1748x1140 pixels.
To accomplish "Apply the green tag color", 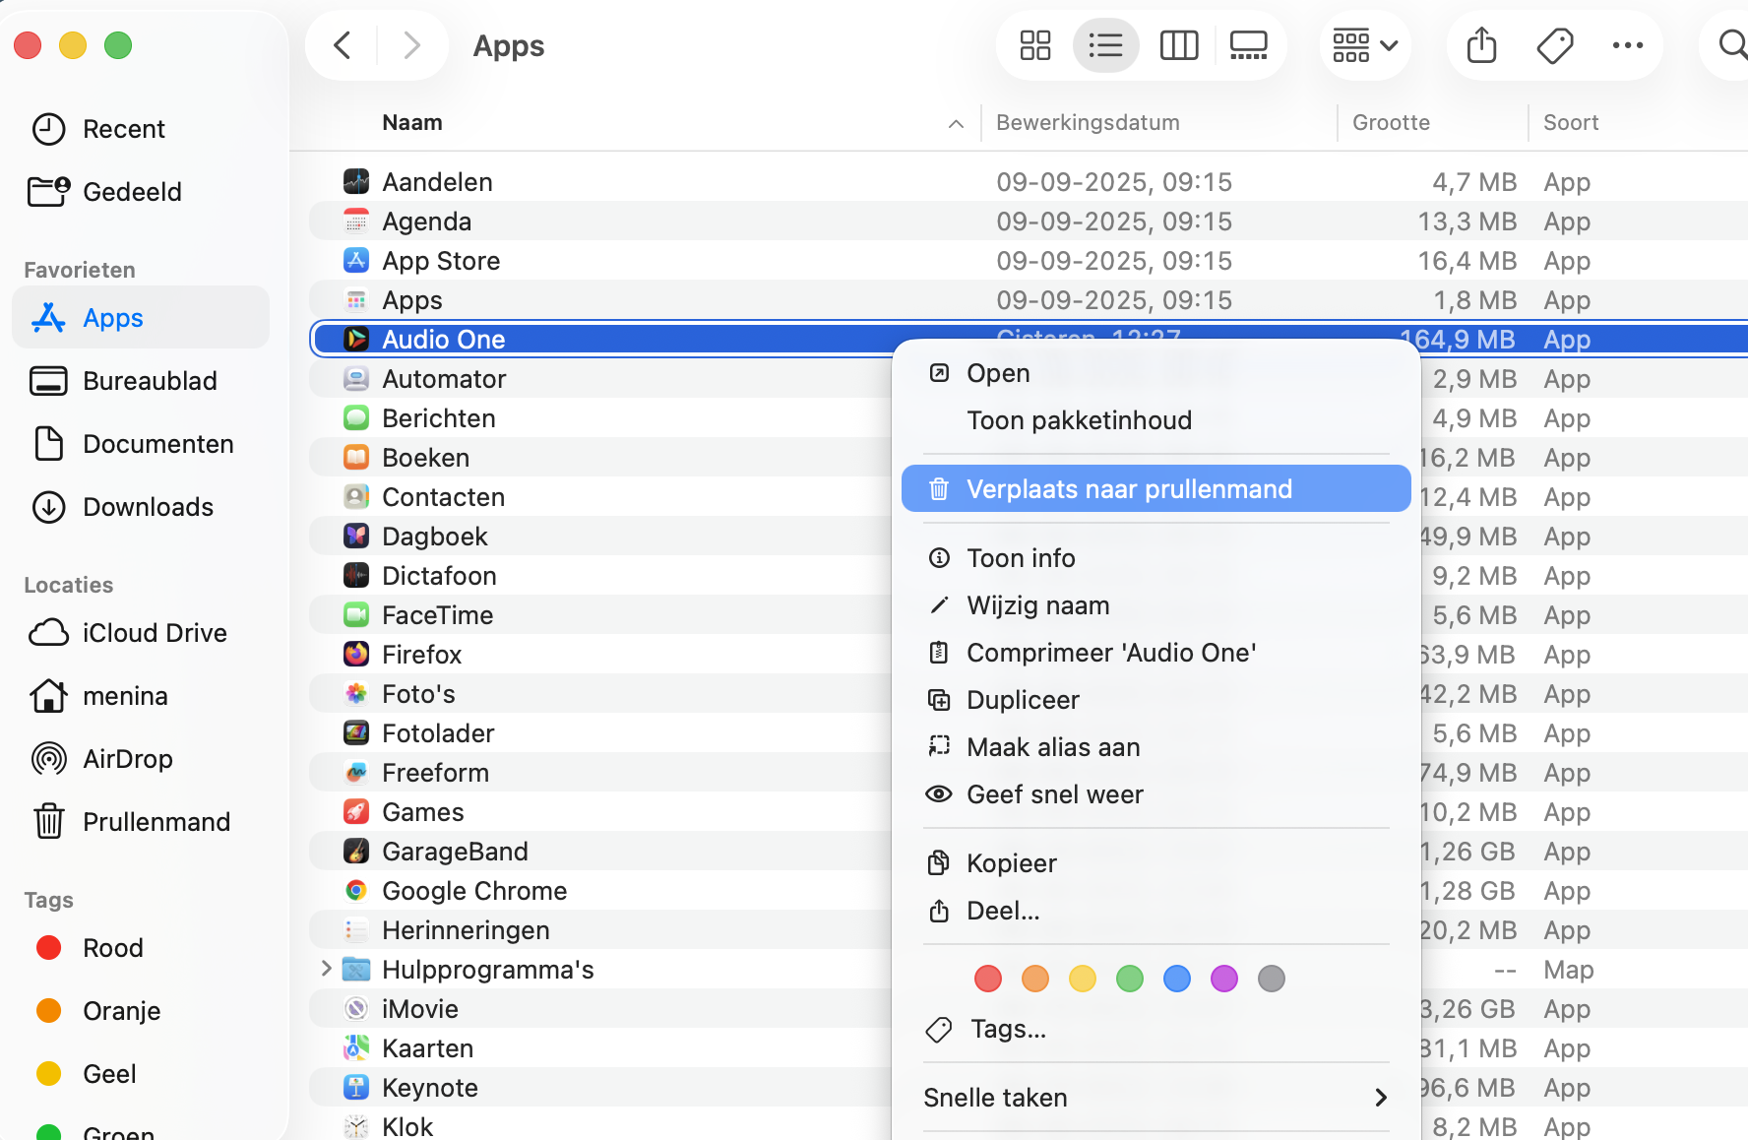I will (x=1129, y=978).
